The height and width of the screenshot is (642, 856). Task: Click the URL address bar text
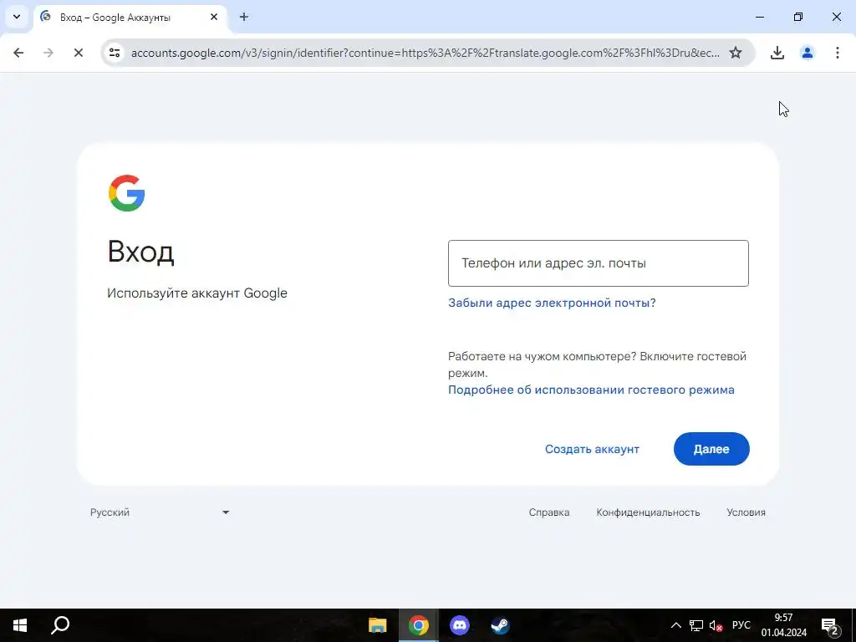425,53
